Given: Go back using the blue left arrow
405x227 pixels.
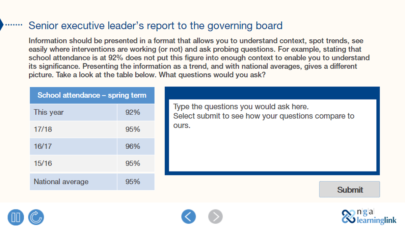Looking at the screenshot, I should [x=189, y=217].
